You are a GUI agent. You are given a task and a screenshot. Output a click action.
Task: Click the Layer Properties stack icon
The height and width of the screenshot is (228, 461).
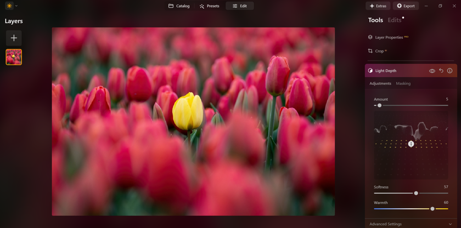click(x=370, y=37)
